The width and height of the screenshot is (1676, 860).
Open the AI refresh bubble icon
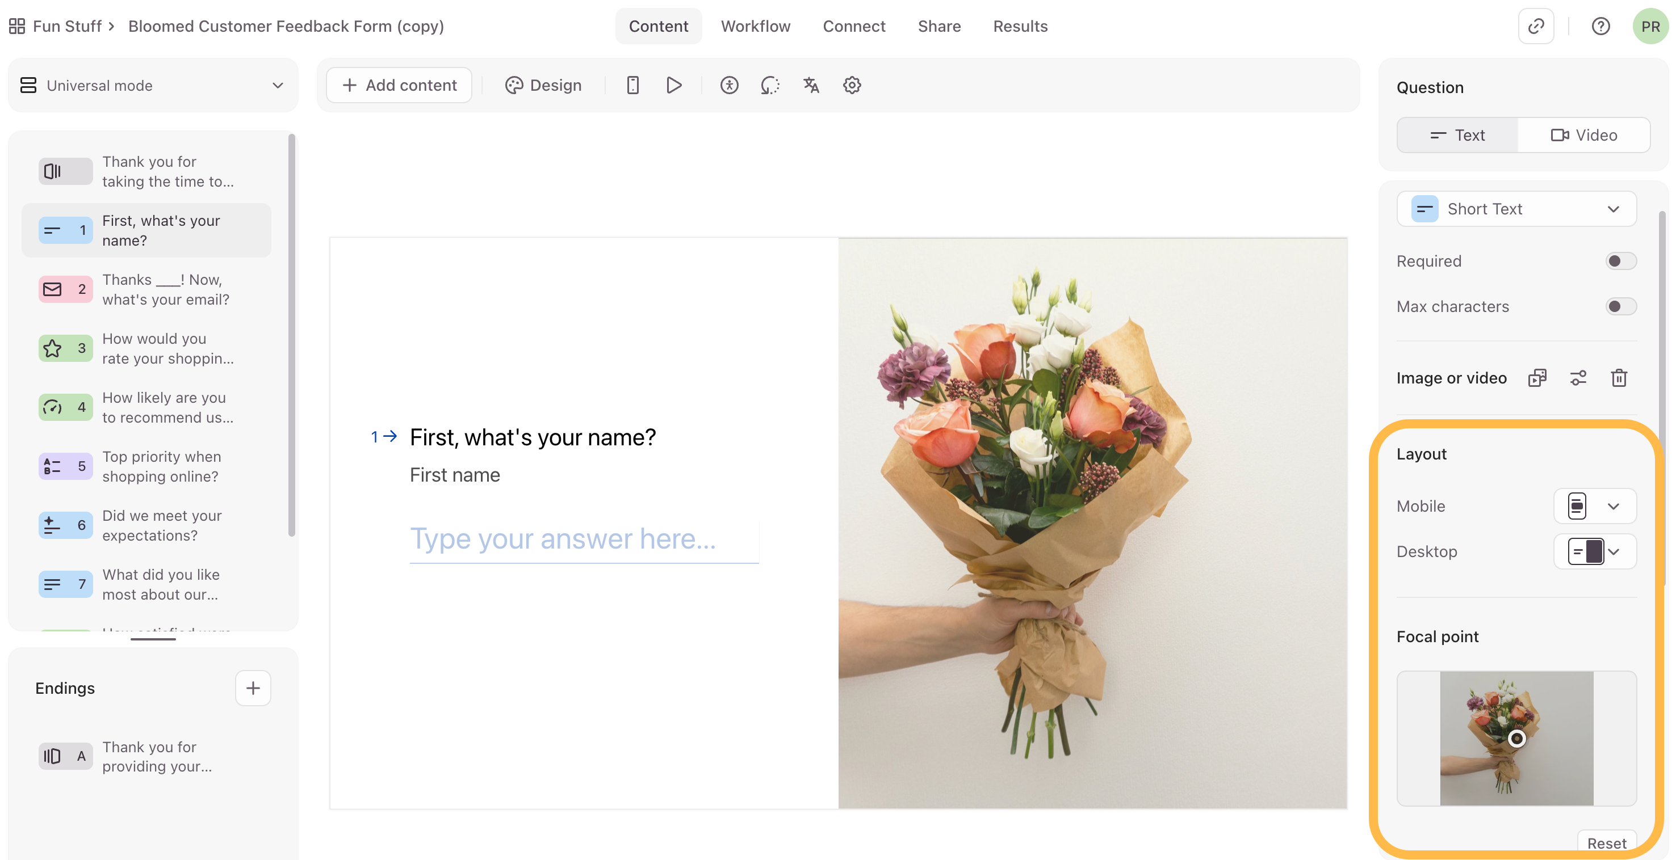[x=770, y=85]
